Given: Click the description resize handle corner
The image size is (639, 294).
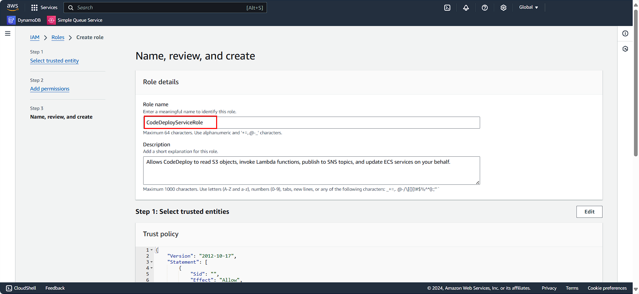Looking at the screenshot, I should click(x=477, y=182).
